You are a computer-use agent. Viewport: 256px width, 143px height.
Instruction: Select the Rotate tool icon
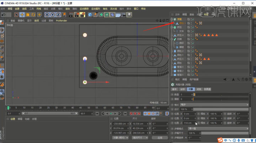pyautogui.click(x=33, y=15)
